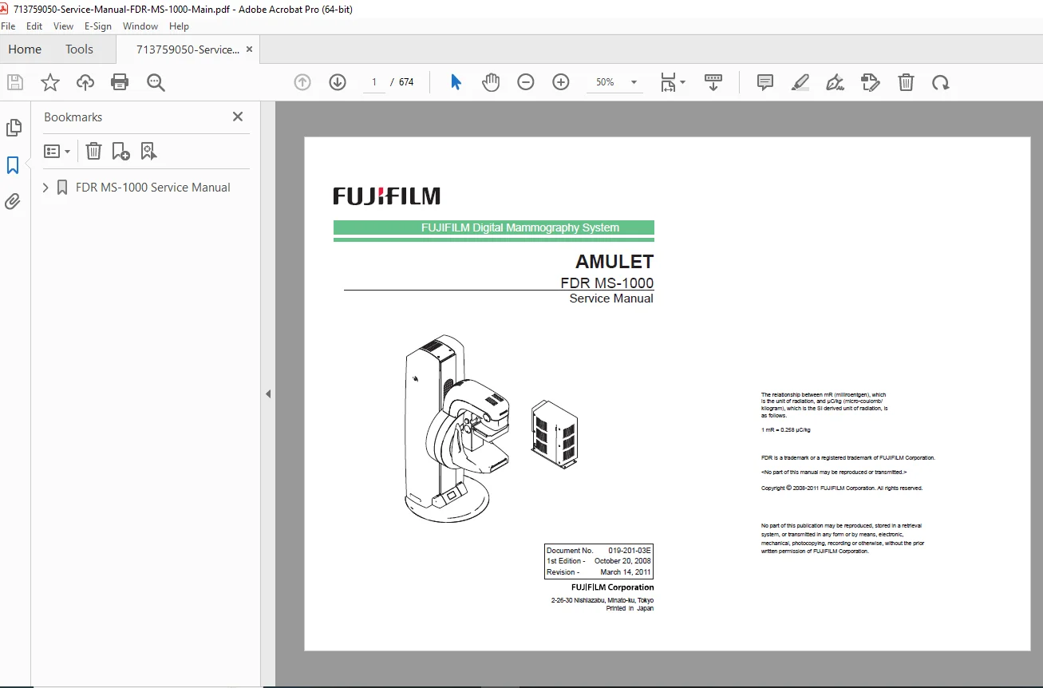Open fit page options icon

pyautogui.click(x=672, y=82)
